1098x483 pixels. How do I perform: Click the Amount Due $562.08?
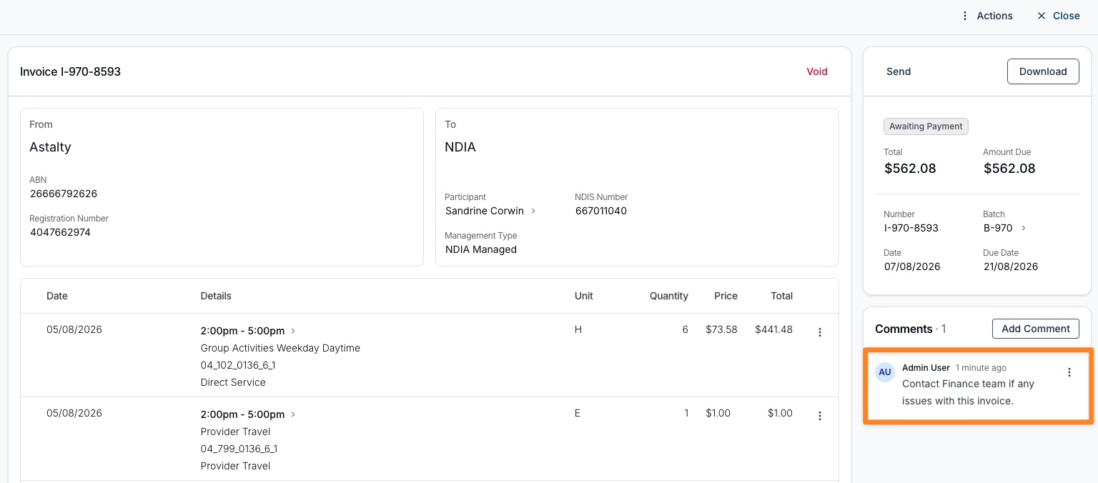[x=1009, y=169]
